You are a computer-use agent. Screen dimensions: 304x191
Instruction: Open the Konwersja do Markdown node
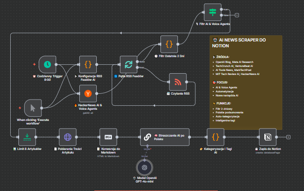click(108, 137)
